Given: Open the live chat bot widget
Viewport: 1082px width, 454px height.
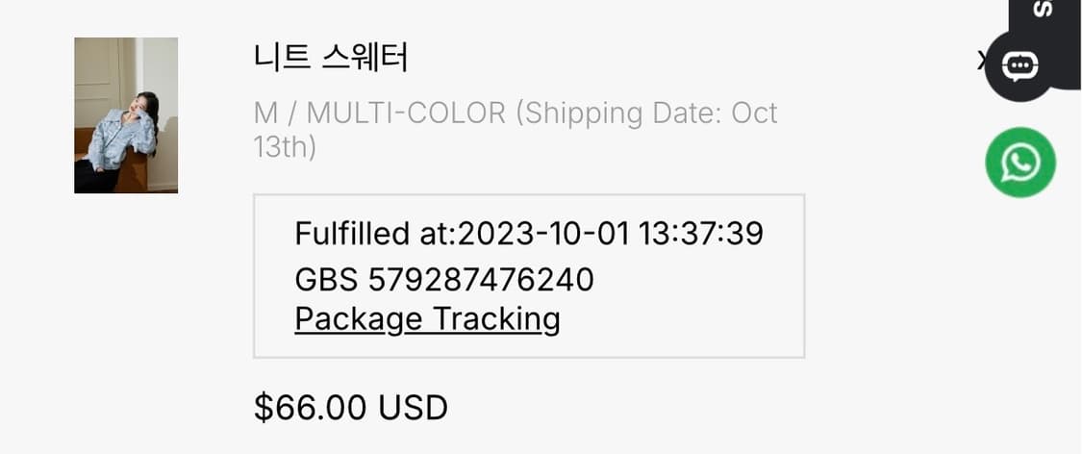Looking at the screenshot, I should point(1019,65).
